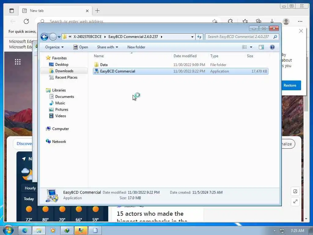Viewport: 313px width, 235px height.
Task: Click the Edge page expand arrows icon
Action: coord(295,201)
